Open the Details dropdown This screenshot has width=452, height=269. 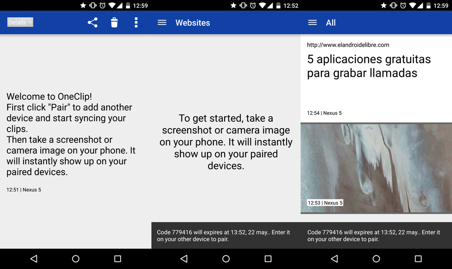20,22
